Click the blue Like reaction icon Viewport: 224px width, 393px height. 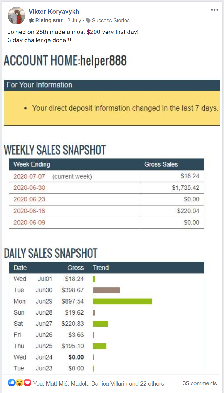12,383
